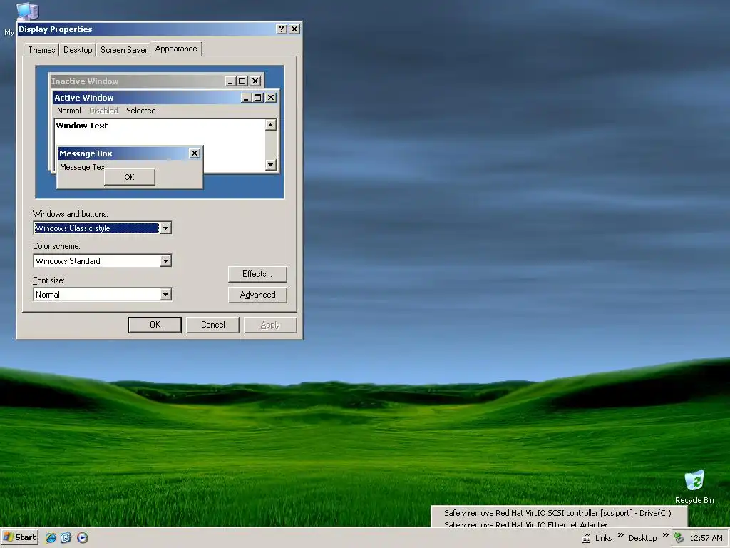
Task: Switch to the Desktop tab
Action: click(x=78, y=50)
